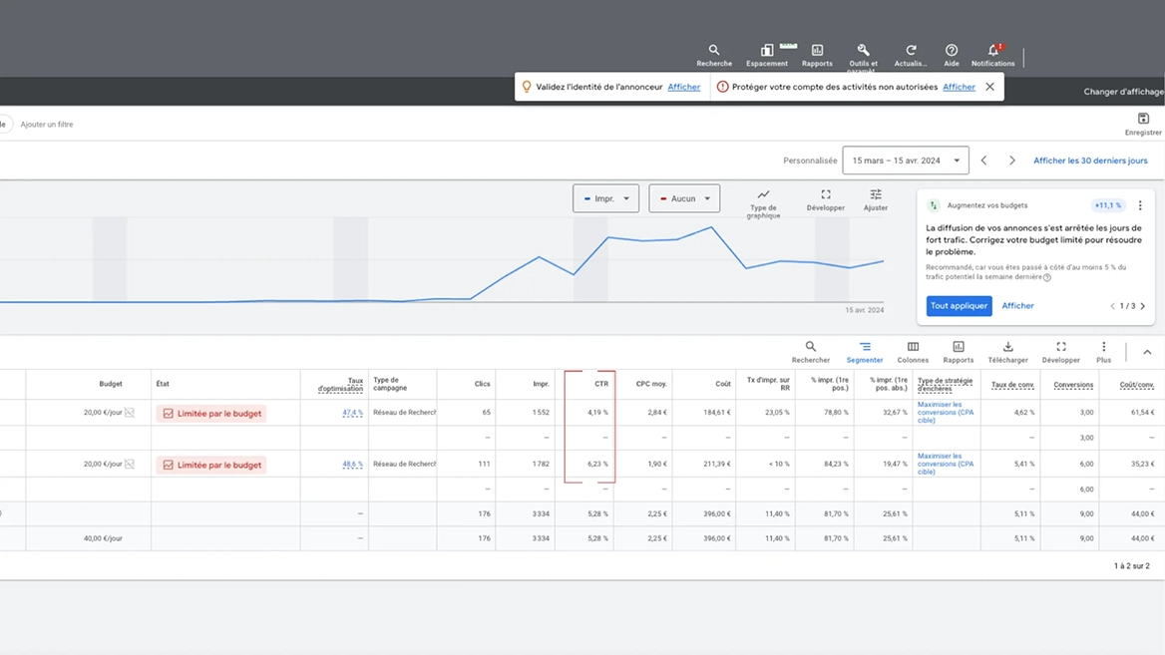Screen dimensions: 1165x655
Task: Open the Notifications bell icon
Action: pos(992,55)
